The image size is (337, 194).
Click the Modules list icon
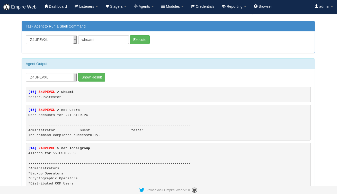coord(163,6)
